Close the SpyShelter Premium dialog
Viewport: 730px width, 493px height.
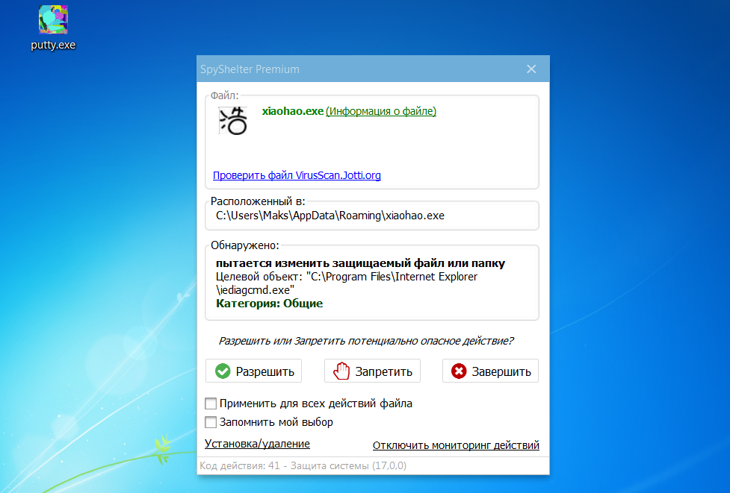point(531,69)
